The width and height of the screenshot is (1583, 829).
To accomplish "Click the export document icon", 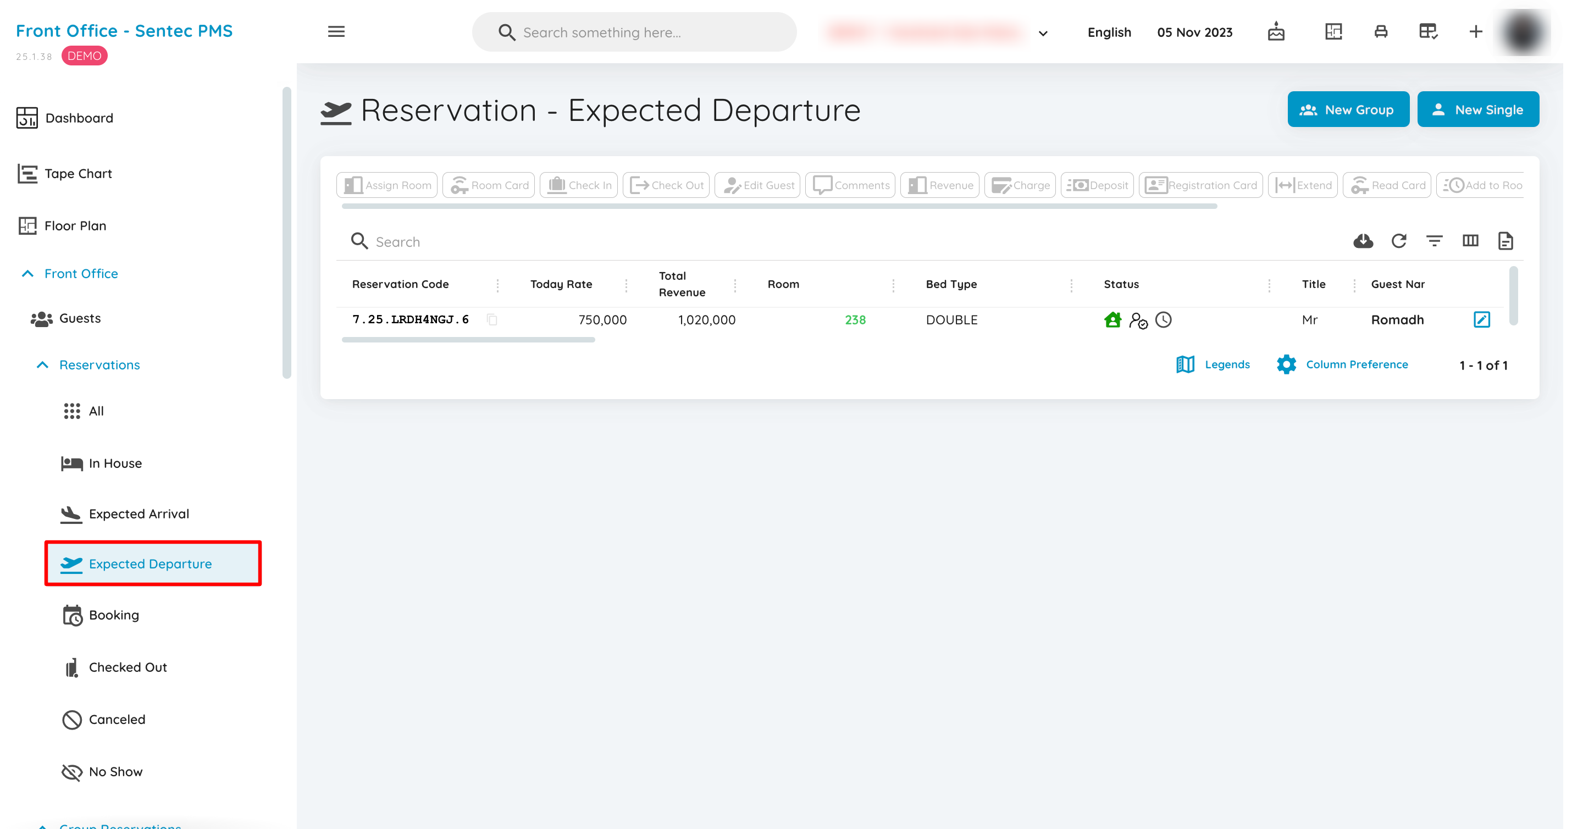I will (1505, 241).
